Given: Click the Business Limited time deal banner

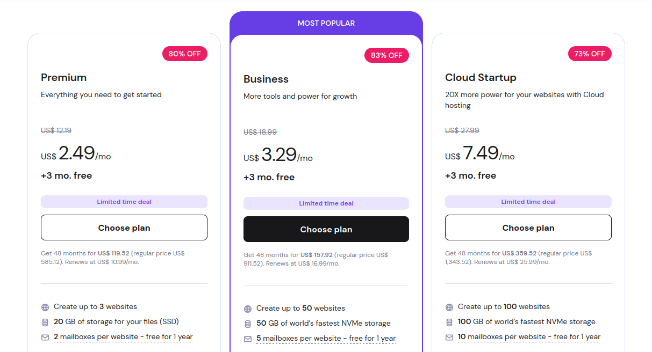Looking at the screenshot, I should (326, 203).
